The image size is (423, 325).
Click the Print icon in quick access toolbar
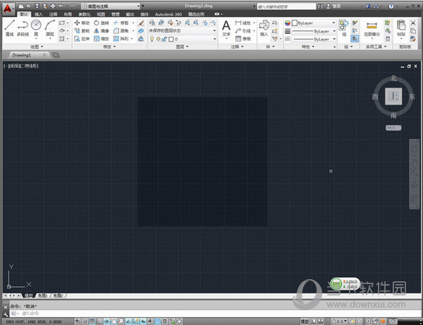click(53, 6)
